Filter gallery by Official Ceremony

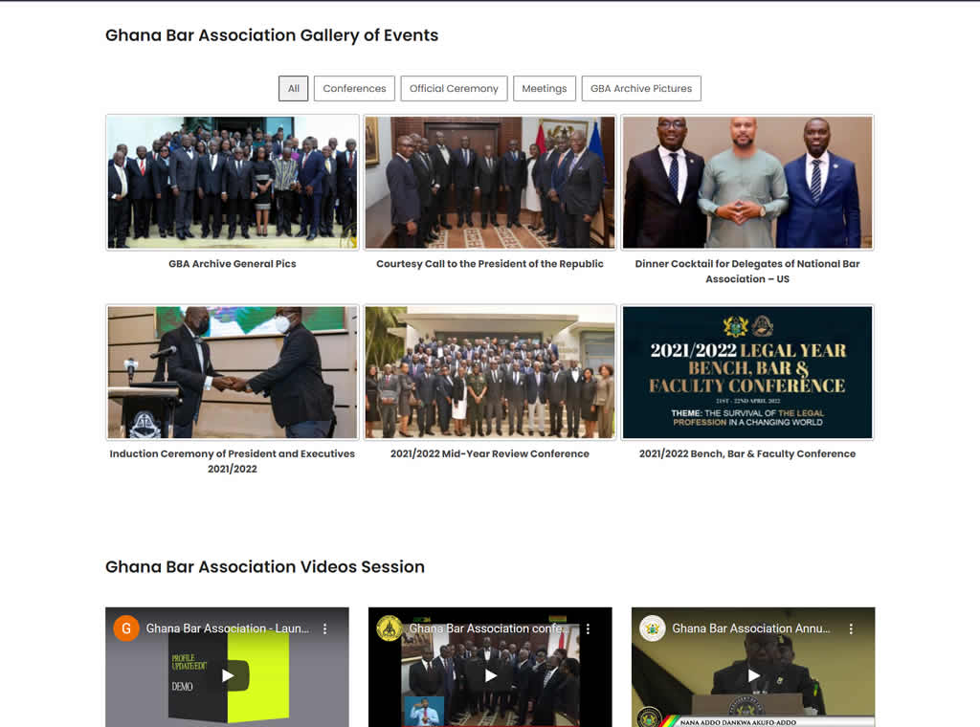tap(454, 88)
